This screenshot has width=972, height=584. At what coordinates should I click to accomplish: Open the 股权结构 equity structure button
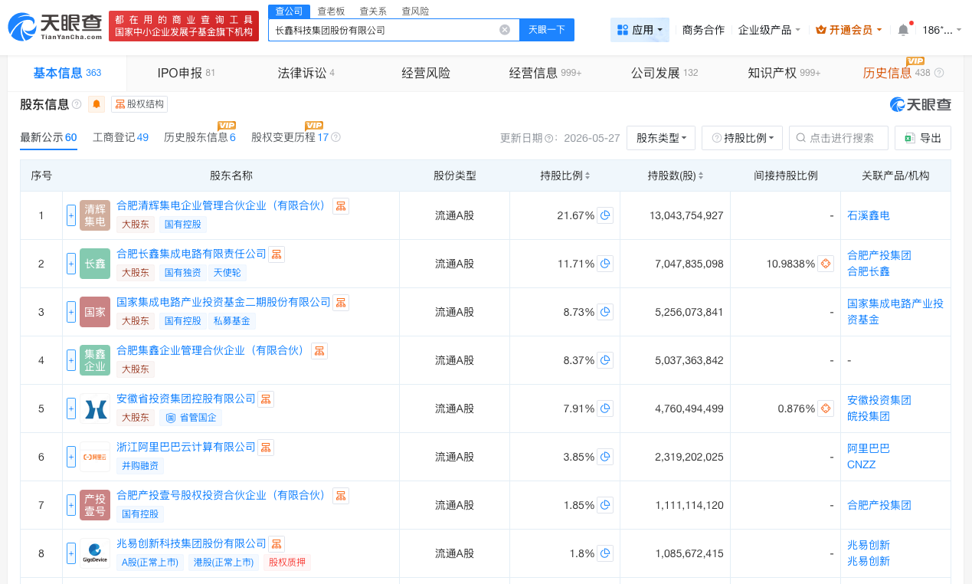pos(139,104)
